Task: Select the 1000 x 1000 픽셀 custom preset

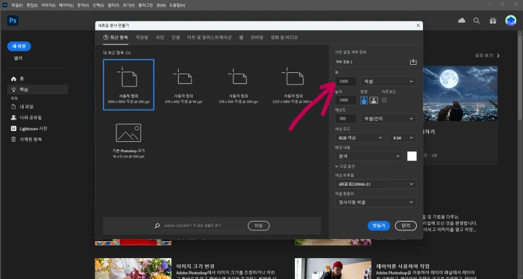Action: (x=129, y=84)
